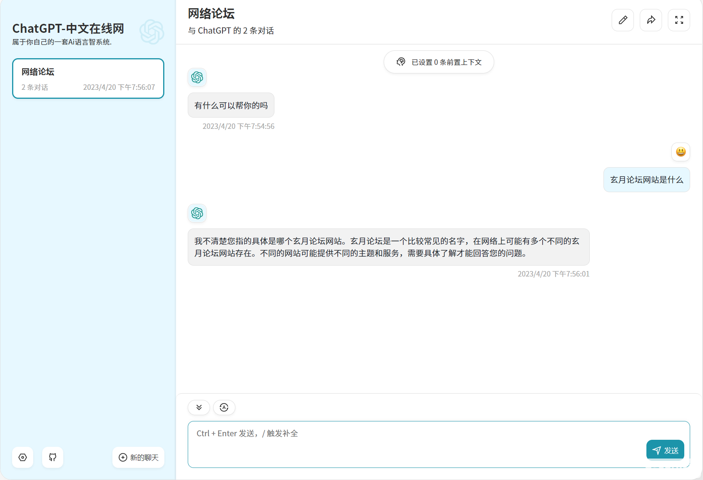Click the smiley user avatar emoji
Image resolution: width=703 pixels, height=480 pixels.
tap(681, 152)
